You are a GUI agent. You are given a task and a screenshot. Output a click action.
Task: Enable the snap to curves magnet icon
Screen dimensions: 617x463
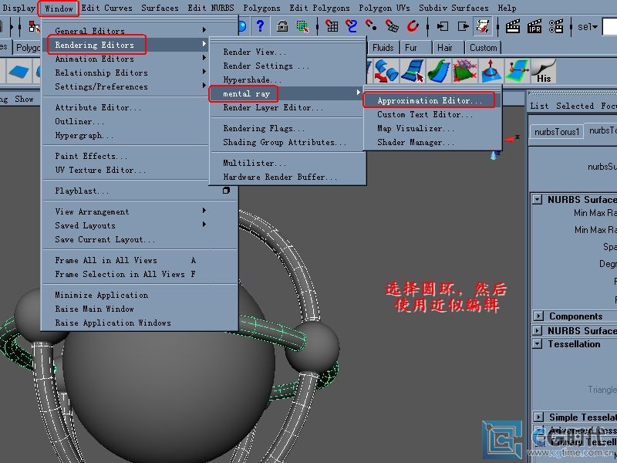[x=351, y=26]
